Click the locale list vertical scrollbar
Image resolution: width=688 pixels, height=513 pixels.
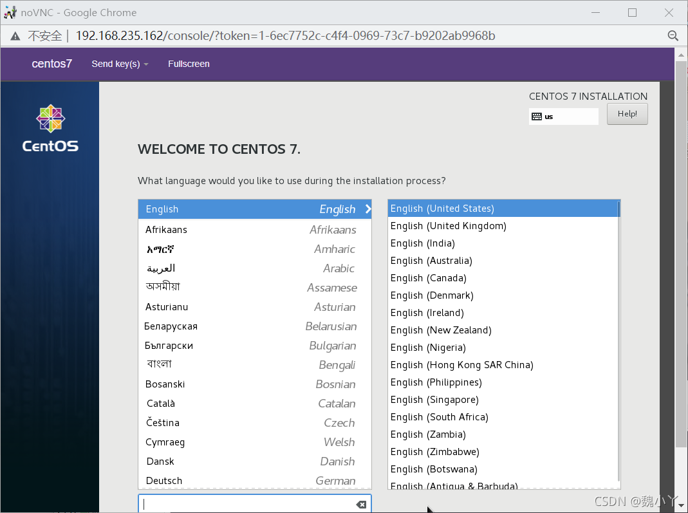point(618,342)
